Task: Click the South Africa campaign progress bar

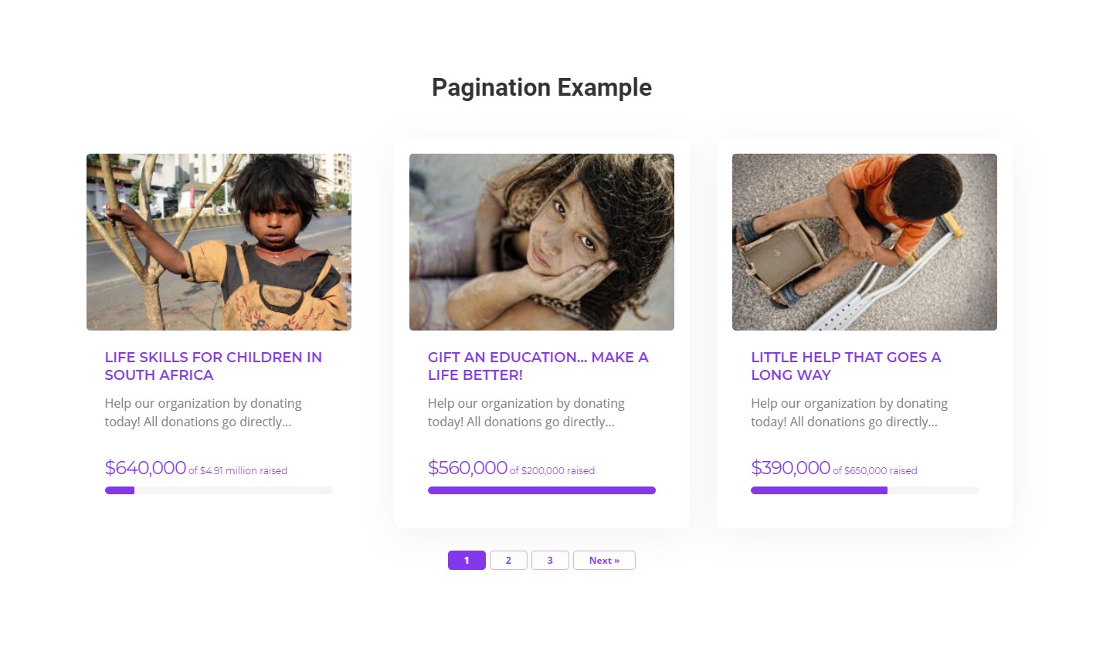Action: tap(219, 490)
